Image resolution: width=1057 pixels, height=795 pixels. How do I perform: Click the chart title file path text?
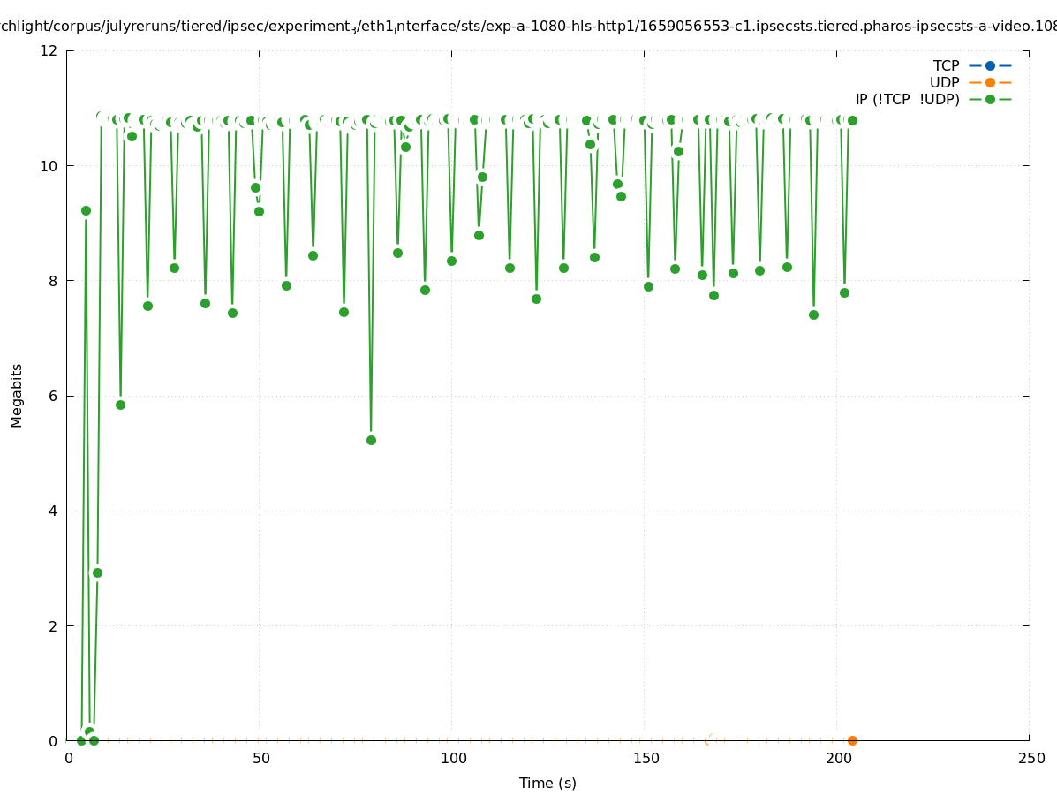click(528, 26)
